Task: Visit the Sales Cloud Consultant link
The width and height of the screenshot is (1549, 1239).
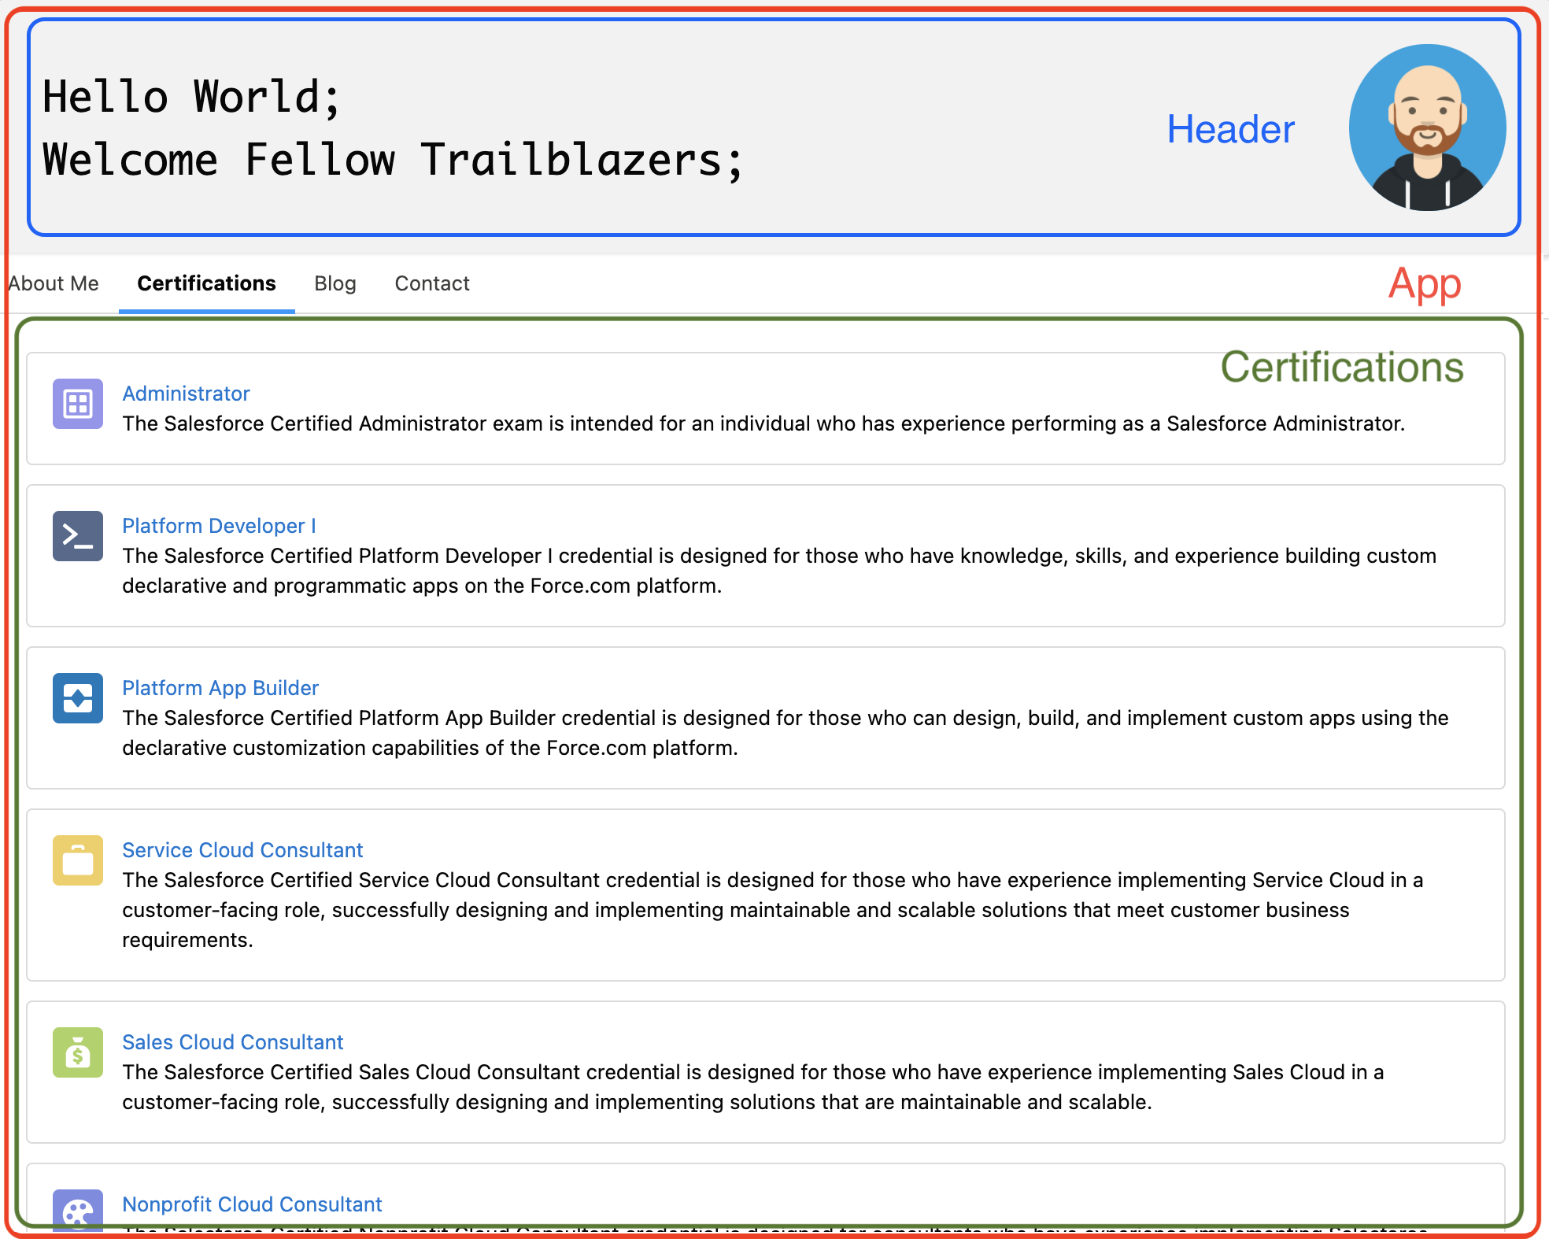Action: [233, 1042]
